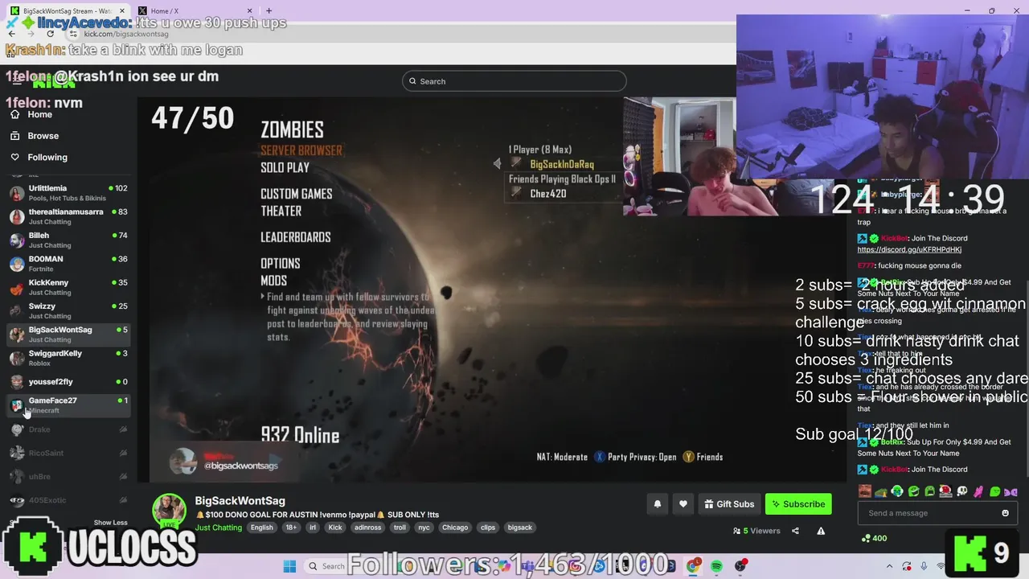This screenshot has height=579, width=1029.
Task: Click the adinross tag
Action: pos(367,528)
